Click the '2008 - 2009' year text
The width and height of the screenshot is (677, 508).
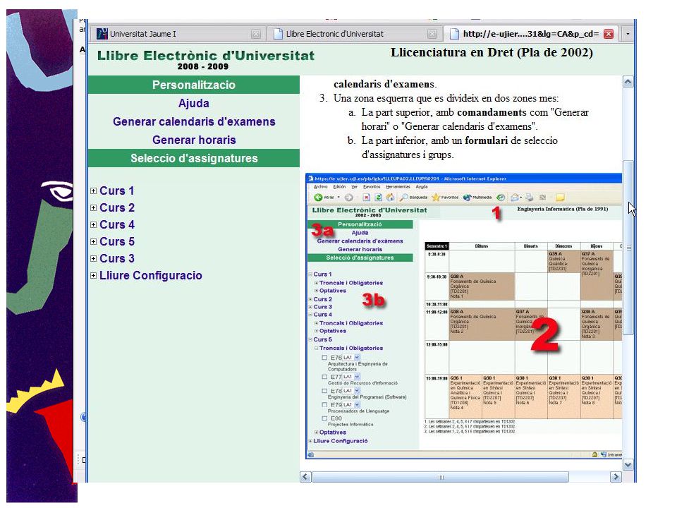tap(202, 66)
